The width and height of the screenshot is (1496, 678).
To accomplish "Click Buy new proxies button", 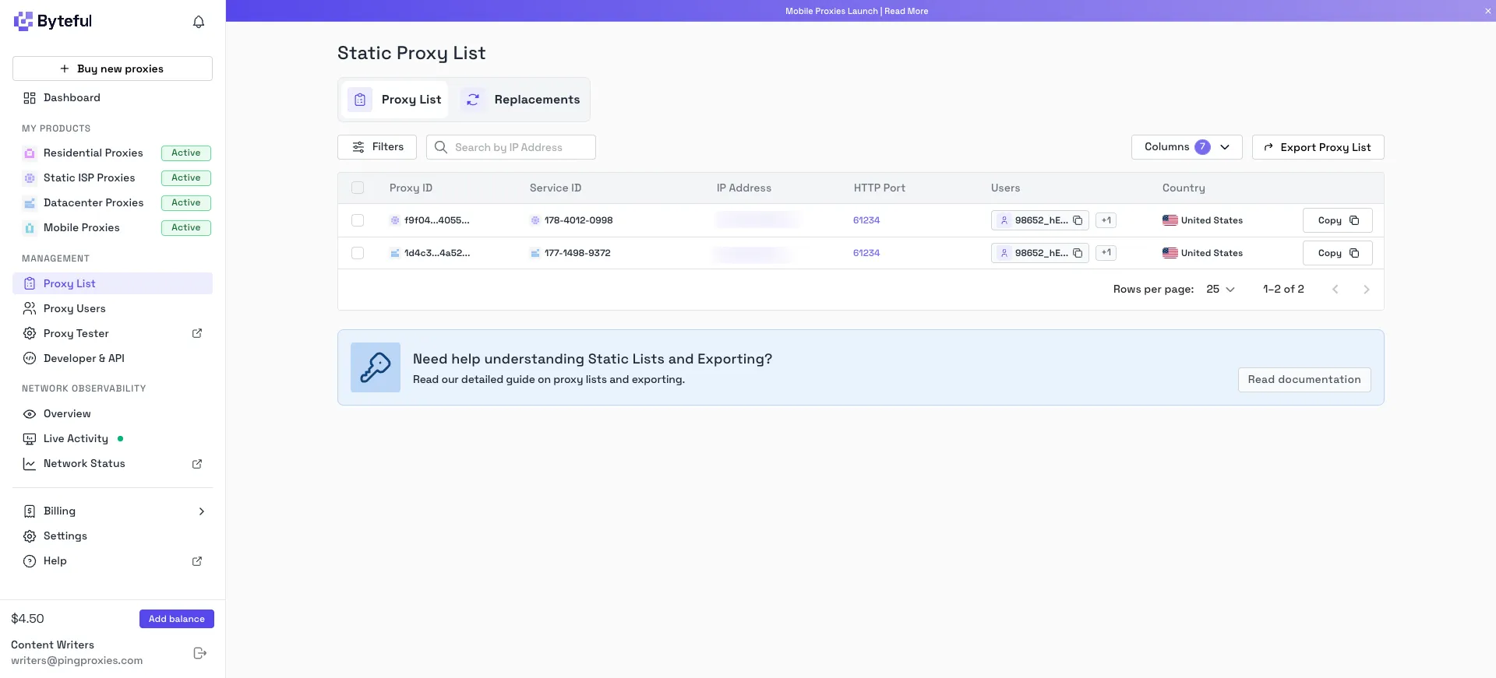I will click(112, 69).
